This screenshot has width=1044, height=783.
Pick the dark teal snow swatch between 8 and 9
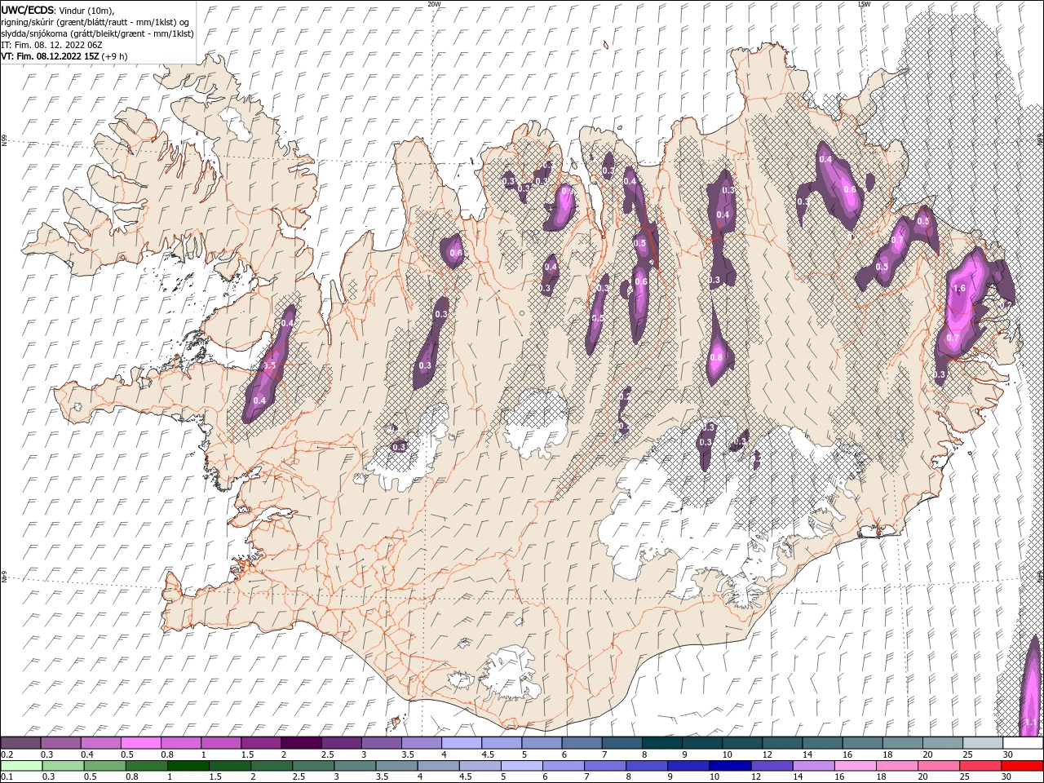(661, 742)
